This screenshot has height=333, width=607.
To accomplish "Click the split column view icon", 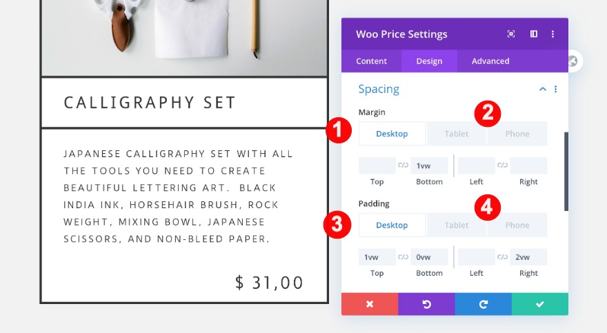I will click(534, 34).
